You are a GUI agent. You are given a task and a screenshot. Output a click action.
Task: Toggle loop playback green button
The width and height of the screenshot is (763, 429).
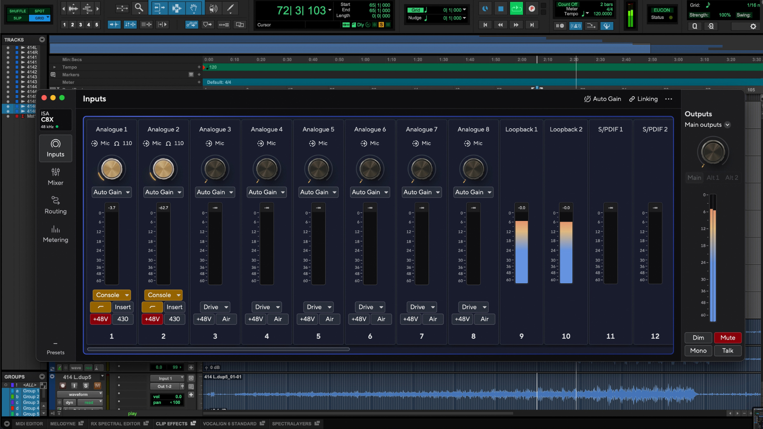coord(516,8)
